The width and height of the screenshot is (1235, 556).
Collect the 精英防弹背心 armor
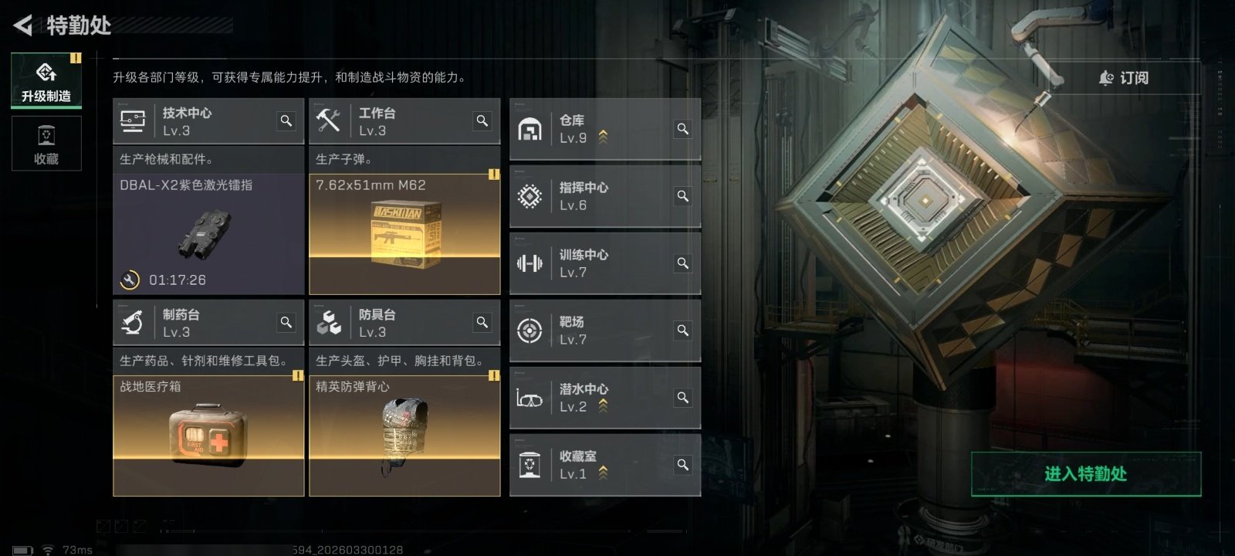[x=404, y=436]
